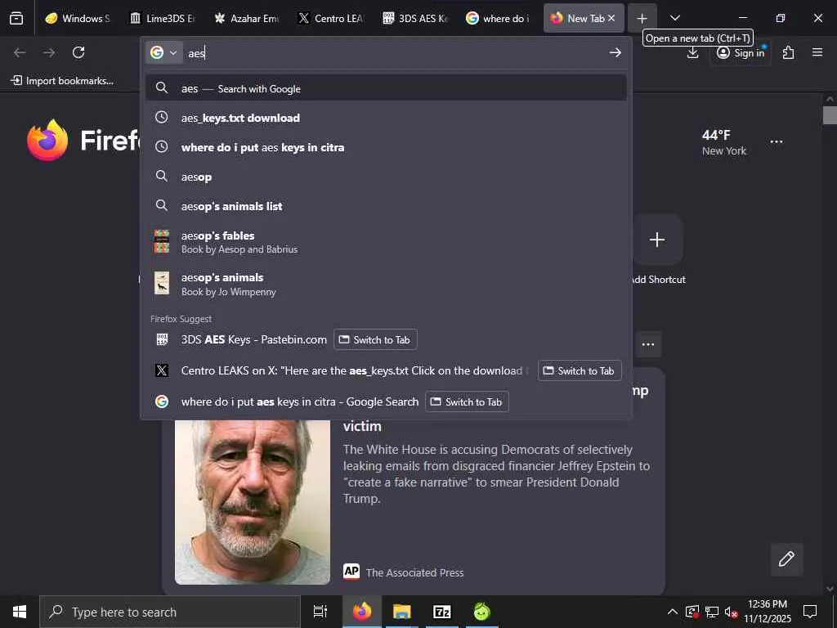Click the taskbar clock showing 12:36 PM

(767, 612)
